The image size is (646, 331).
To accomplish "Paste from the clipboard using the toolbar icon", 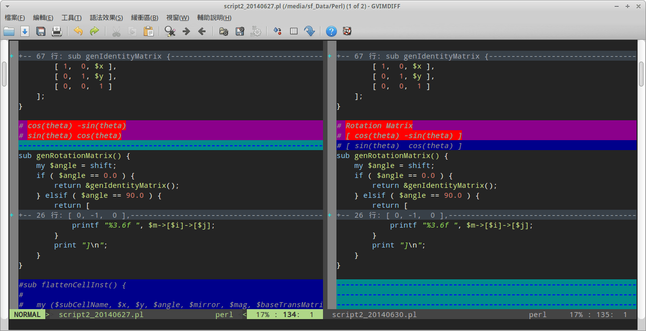I will (148, 31).
